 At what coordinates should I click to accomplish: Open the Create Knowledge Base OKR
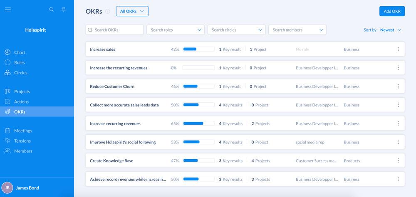pos(111,161)
